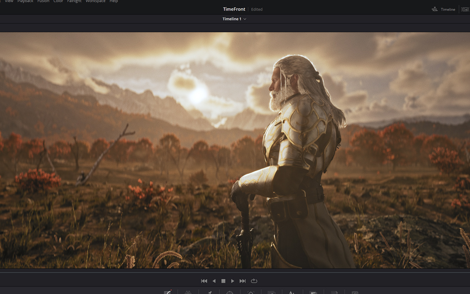The height and width of the screenshot is (294, 470).
Task: Open the Fusion menu
Action: coord(43,1)
